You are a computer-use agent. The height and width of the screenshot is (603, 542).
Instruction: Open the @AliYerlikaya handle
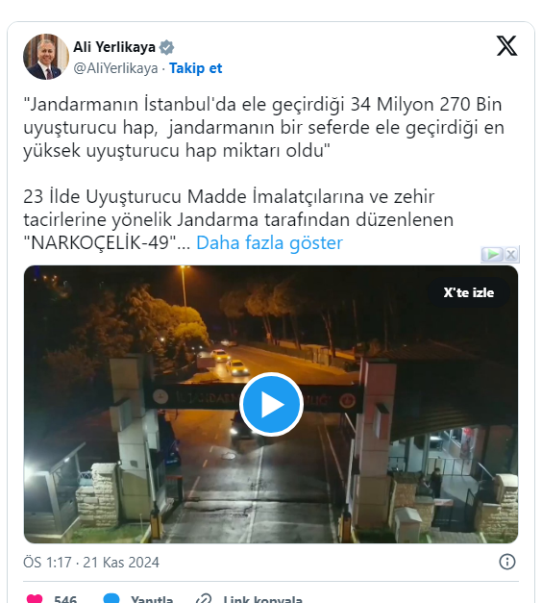pos(115,68)
